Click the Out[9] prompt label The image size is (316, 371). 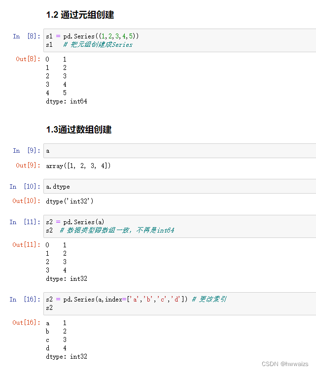click(28, 166)
